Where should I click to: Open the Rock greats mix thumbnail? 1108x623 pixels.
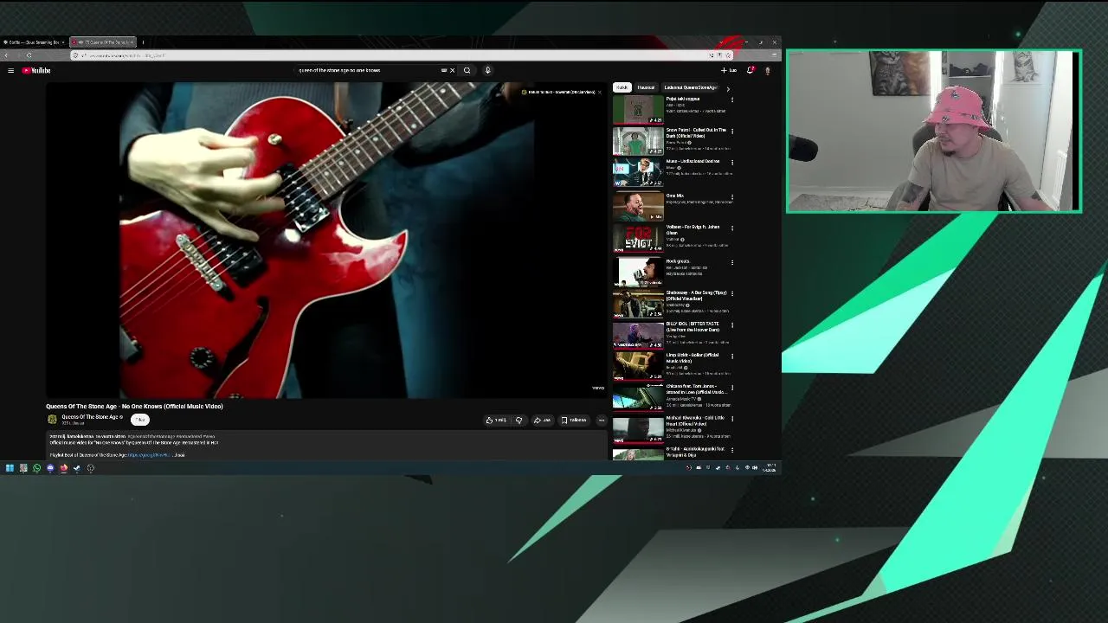pyautogui.click(x=638, y=272)
